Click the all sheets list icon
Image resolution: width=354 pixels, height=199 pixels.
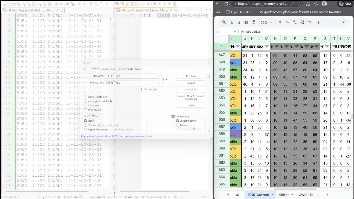pyautogui.click(x=237, y=195)
